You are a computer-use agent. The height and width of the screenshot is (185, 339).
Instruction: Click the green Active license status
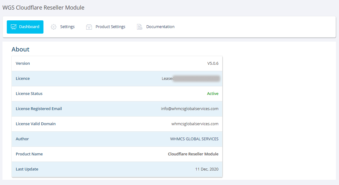click(x=213, y=94)
